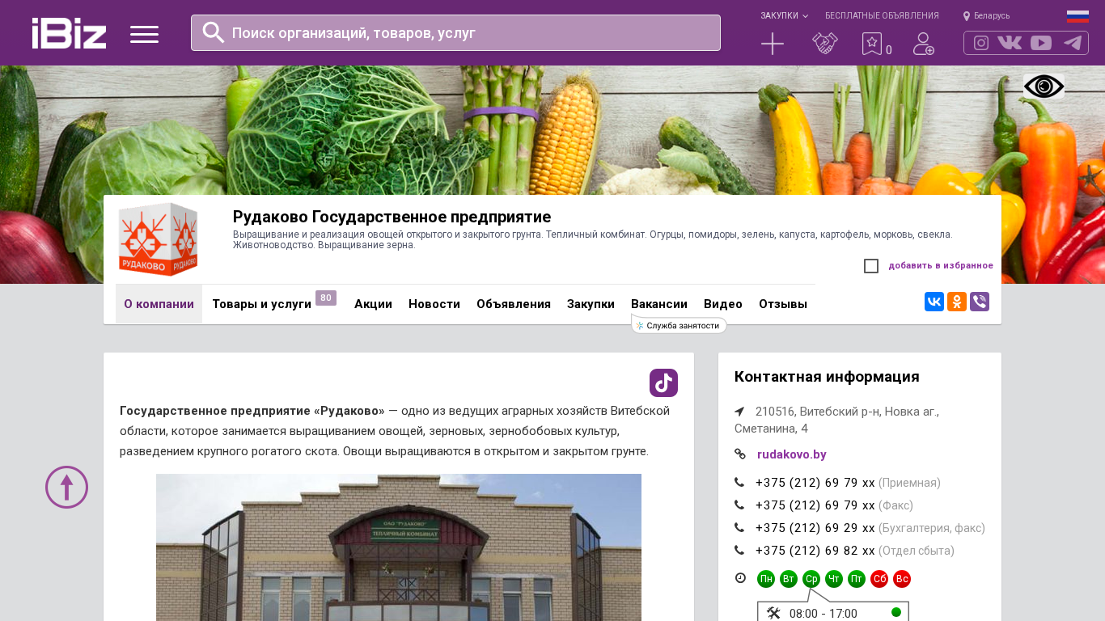Click the Рудаково Государственное предприятие heading
1105x621 pixels.
[392, 217]
